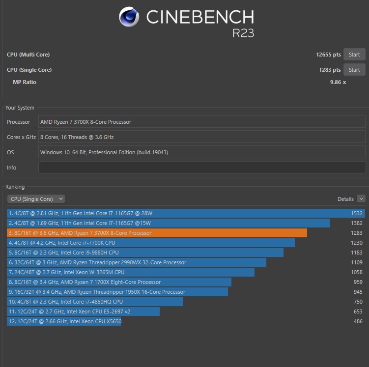Click the MP Ratio 9.86 x value

(338, 82)
